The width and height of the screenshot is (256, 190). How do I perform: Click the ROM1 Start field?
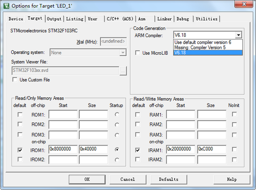63,114
